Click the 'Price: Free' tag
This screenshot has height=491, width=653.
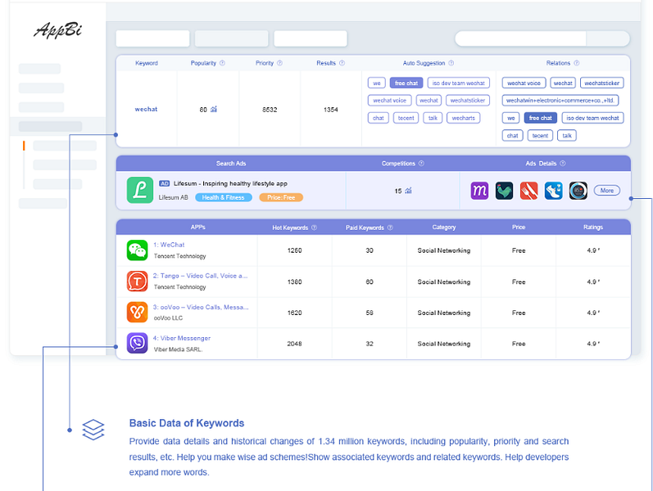coord(281,197)
